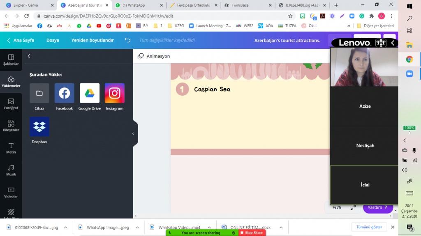The width and height of the screenshot is (421, 236).
Task: Open the Fotoğraf photos panel
Action: pyautogui.click(x=11, y=104)
